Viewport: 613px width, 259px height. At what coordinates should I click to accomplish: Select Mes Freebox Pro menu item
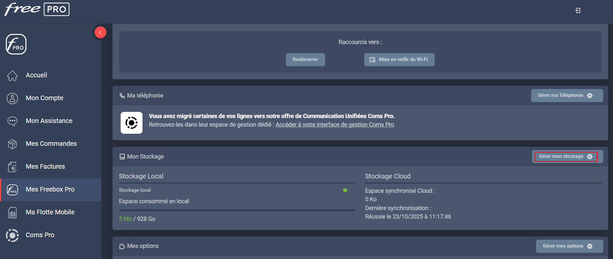point(50,190)
